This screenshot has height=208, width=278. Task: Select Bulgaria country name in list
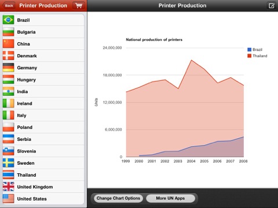[x=26, y=32]
